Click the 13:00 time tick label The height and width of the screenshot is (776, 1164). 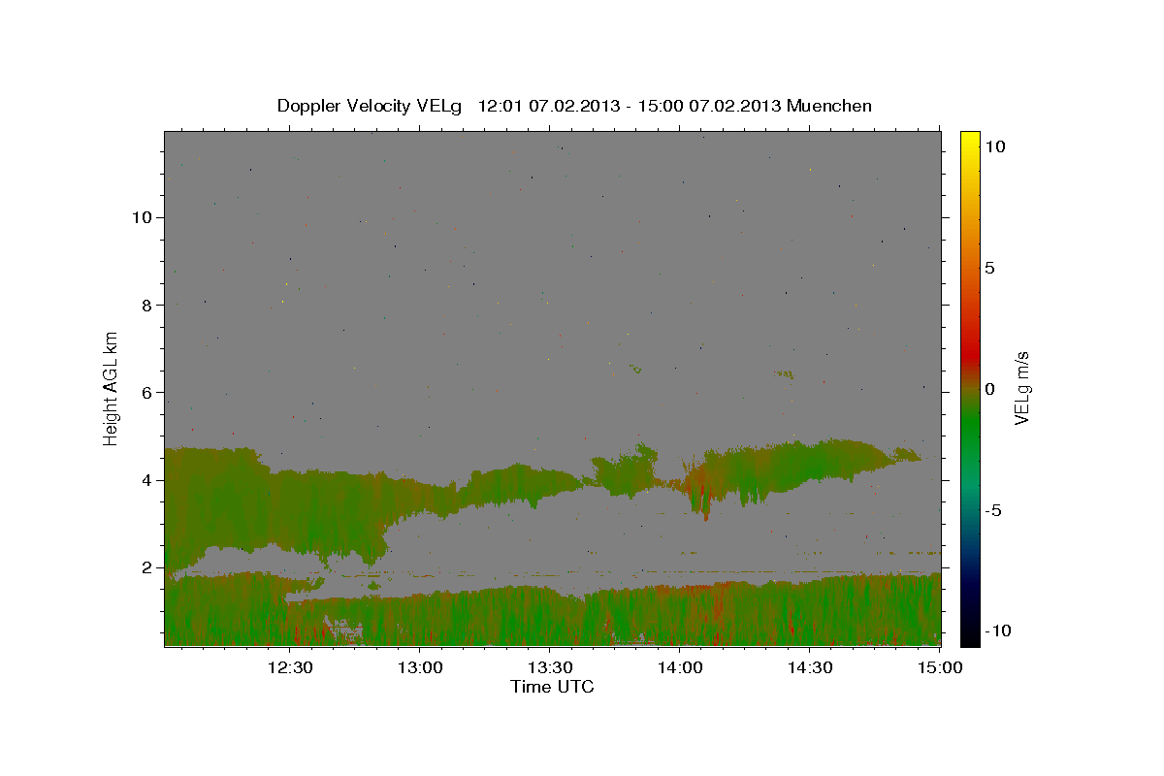(419, 667)
